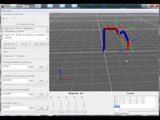160x120 pixels.
Task: Click the θ1 vertical joint slider
Action: click(x=53, y=105)
